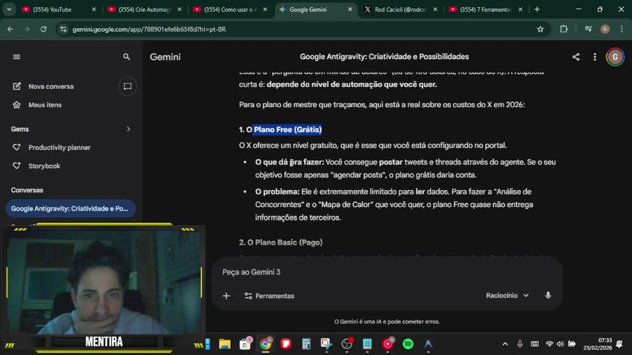Screen dimensions: 632x355
Task: Open the Antigravity app taskbar icon
Action: click(428, 344)
